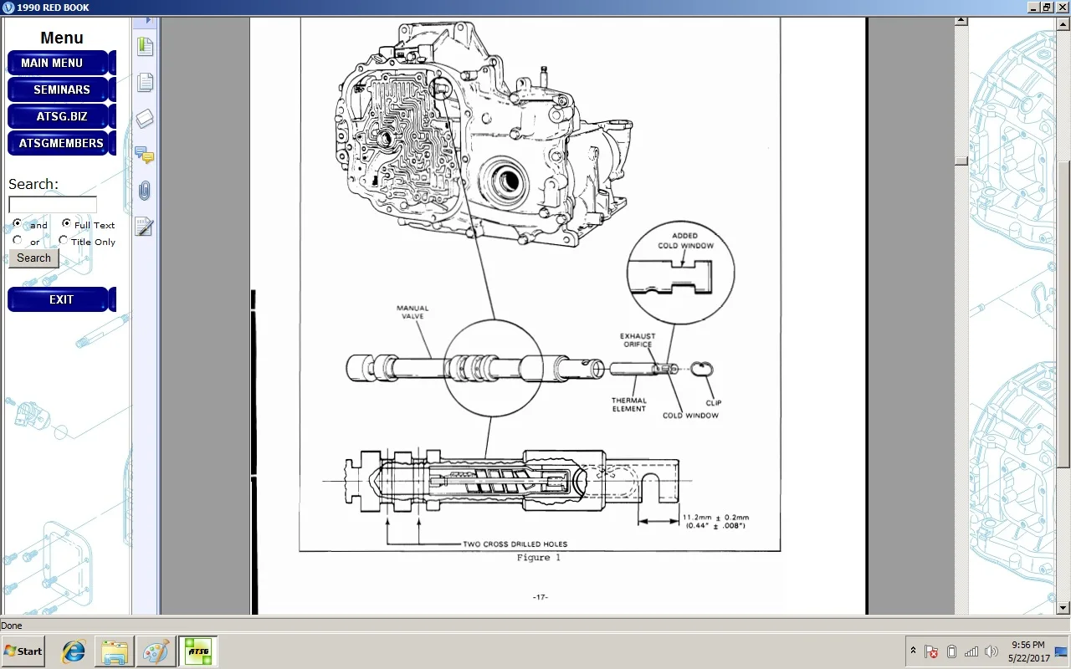Screen dimensions: 1071x669
Task: Click the battery tray icon
Action: (951, 651)
